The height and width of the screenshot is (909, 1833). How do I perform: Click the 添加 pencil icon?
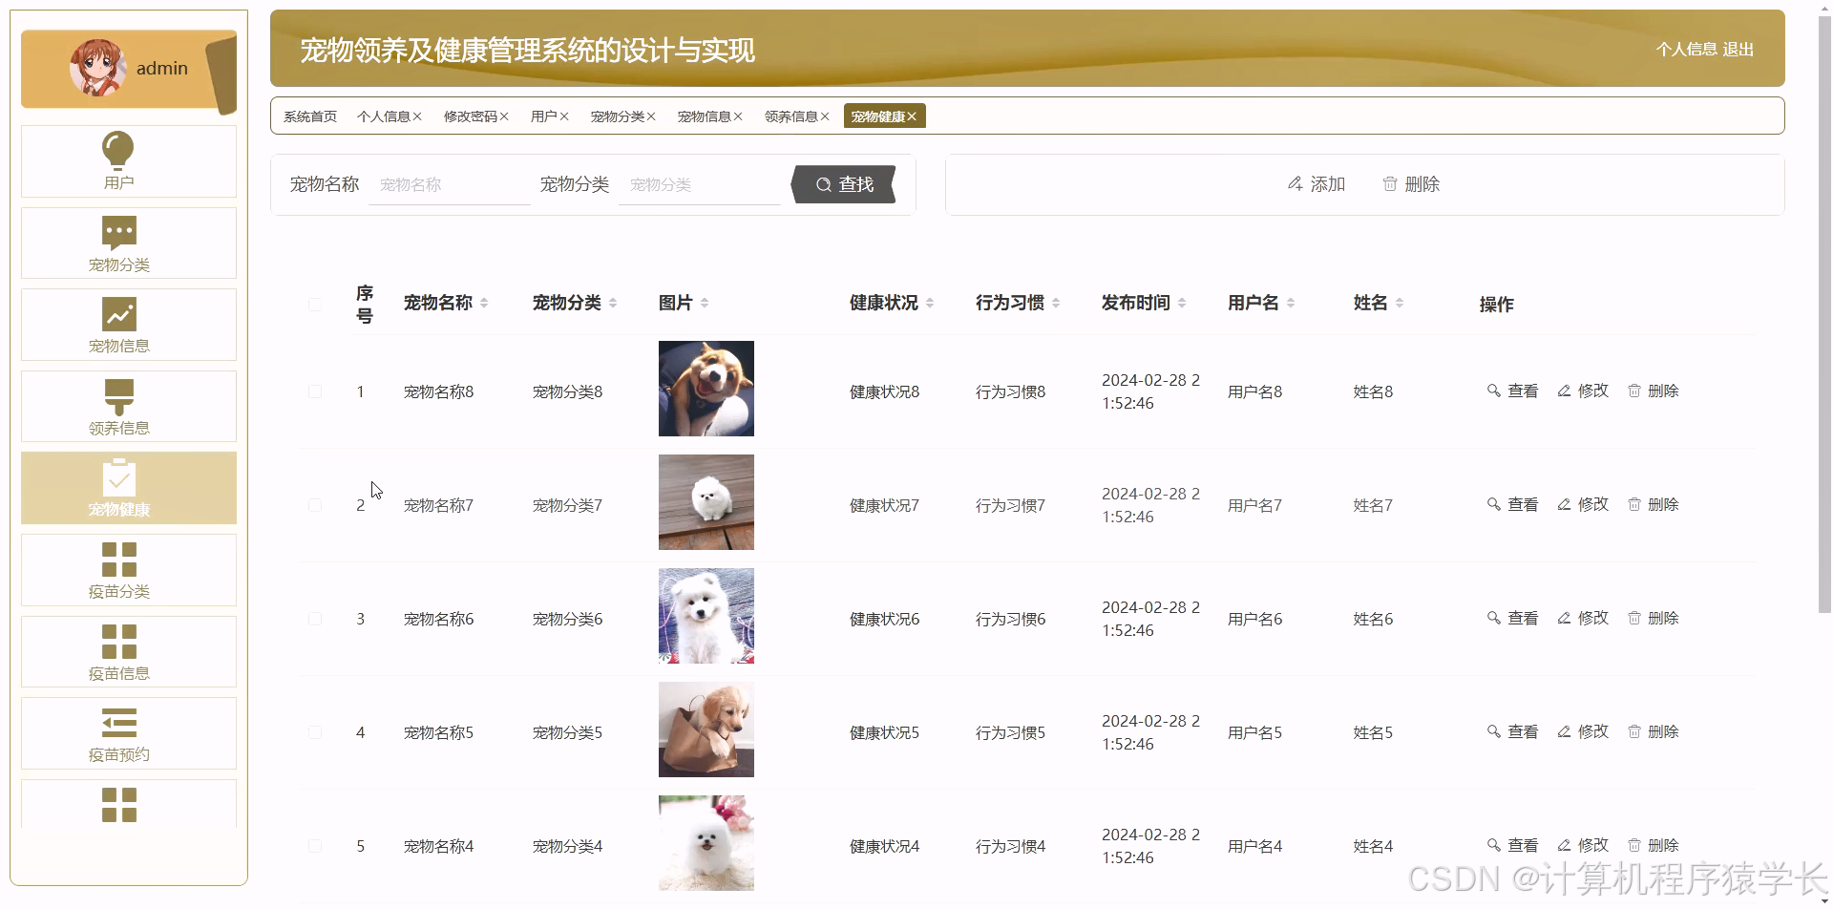click(x=1295, y=183)
